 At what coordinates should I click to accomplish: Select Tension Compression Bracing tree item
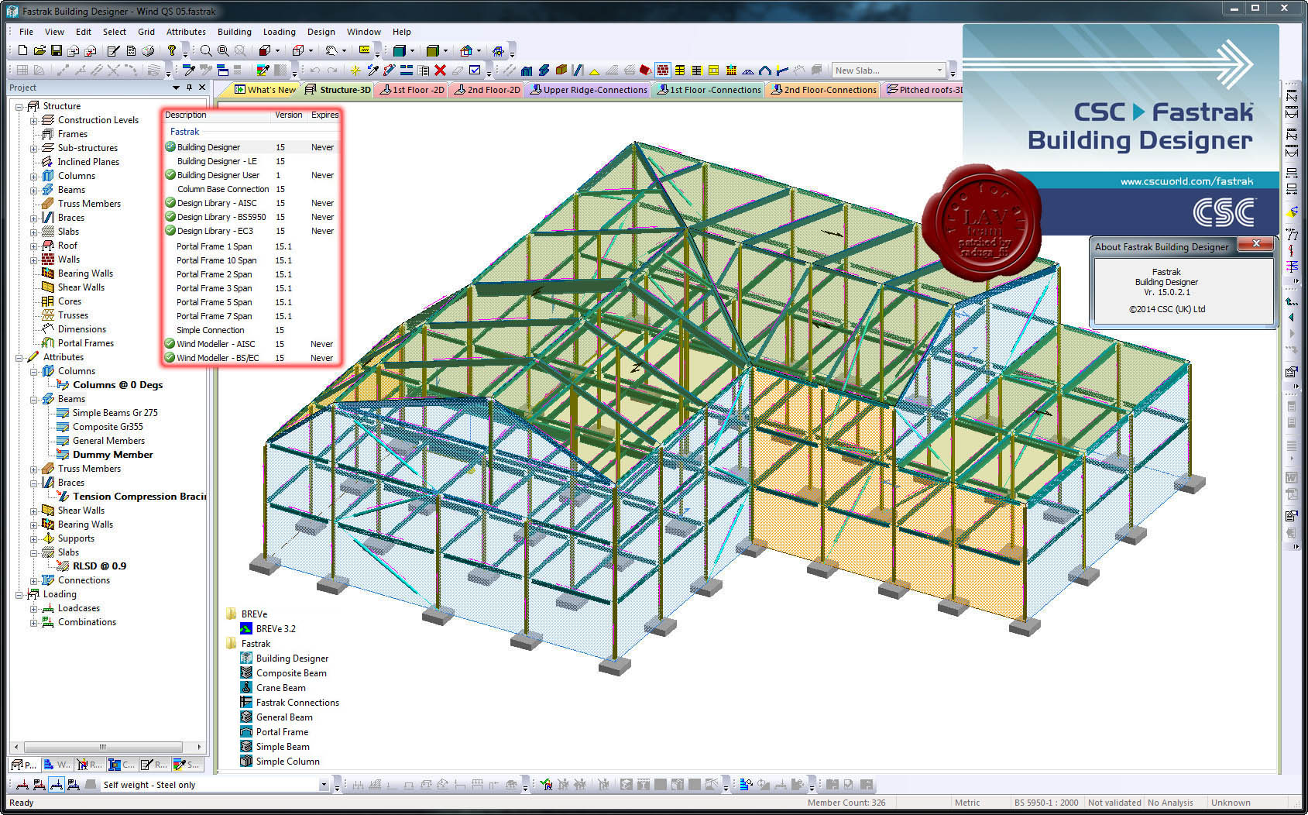coord(139,497)
